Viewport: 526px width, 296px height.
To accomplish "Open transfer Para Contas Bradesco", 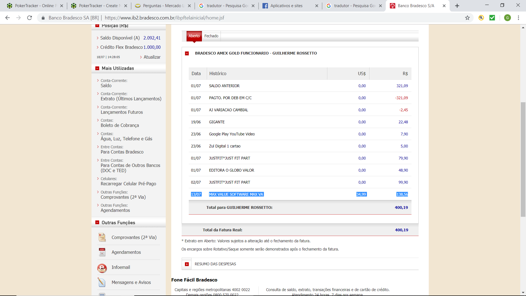I will tap(122, 152).
